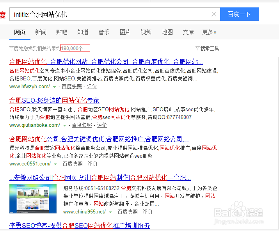Click the 百度一下 search button
The width and height of the screenshot is (279, 231).
pos(240,14)
